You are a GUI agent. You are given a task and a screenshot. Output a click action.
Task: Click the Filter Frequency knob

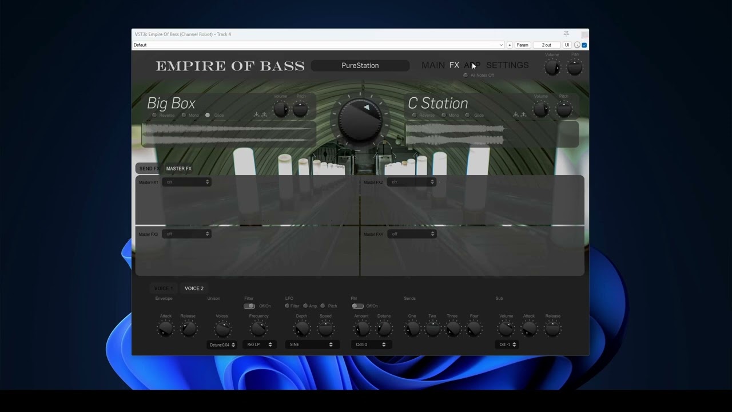[x=258, y=329]
